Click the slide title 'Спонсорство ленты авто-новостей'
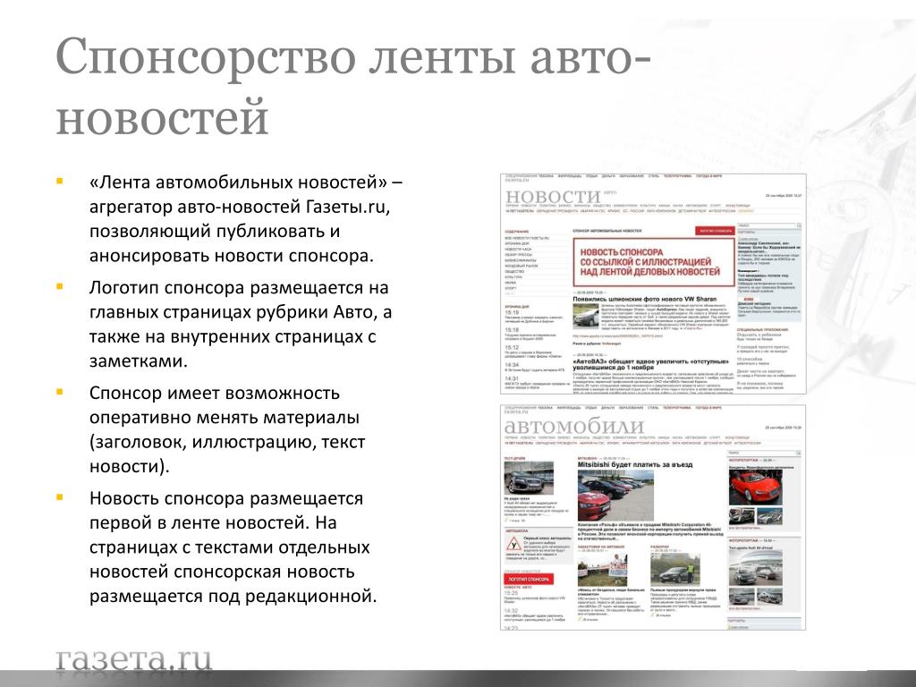The height and width of the screenshot is (687, 916). tap(353, 86)
